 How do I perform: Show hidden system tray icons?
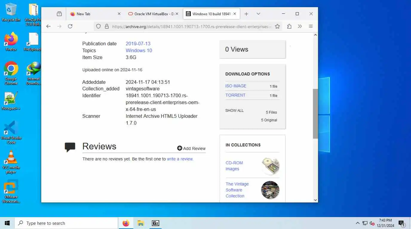tap(358, 223)
